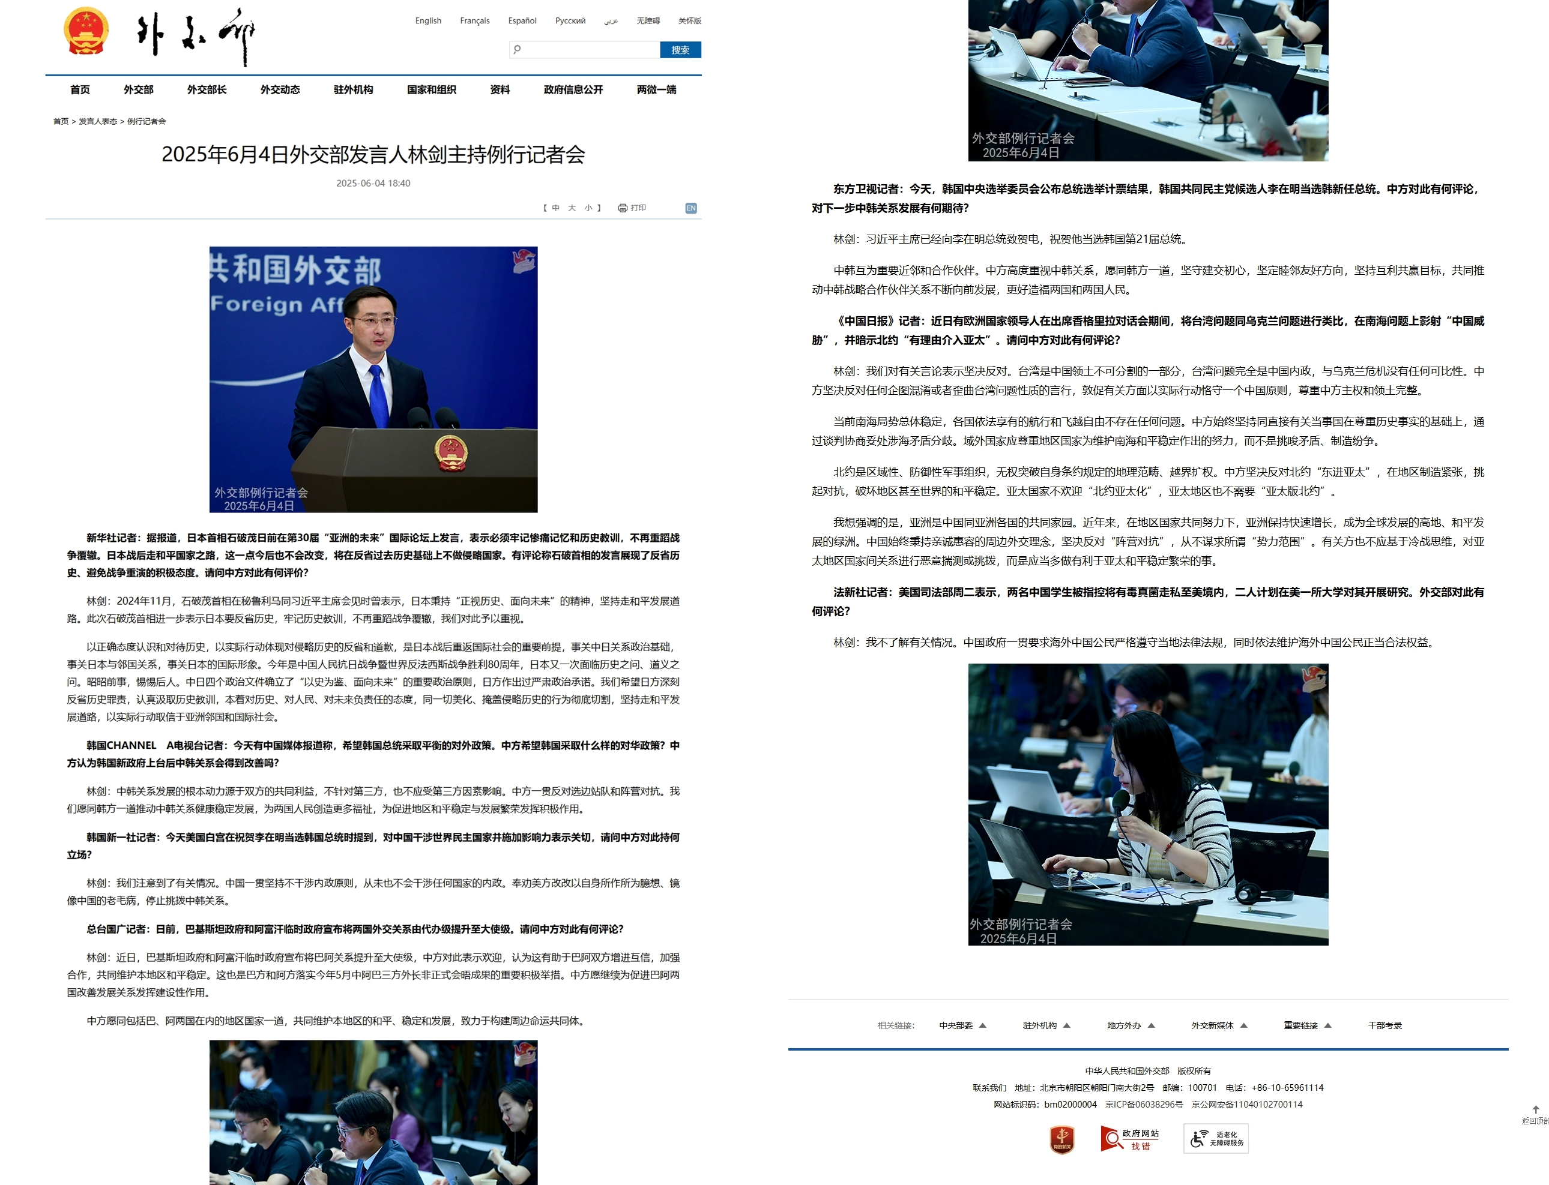Click the blue 搜索 search button
1549x1185 pixels.
click(x=680, y=50)
